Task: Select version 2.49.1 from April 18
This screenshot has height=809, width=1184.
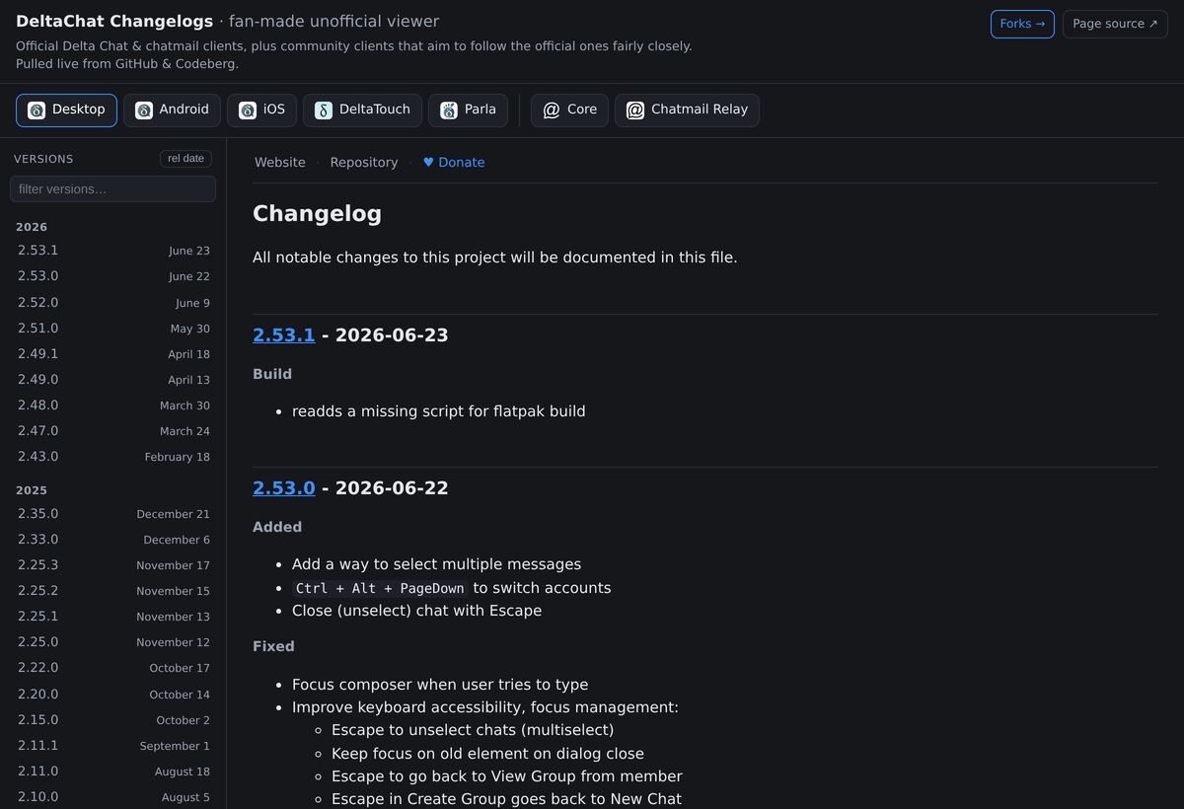Action: click(112, 354)
